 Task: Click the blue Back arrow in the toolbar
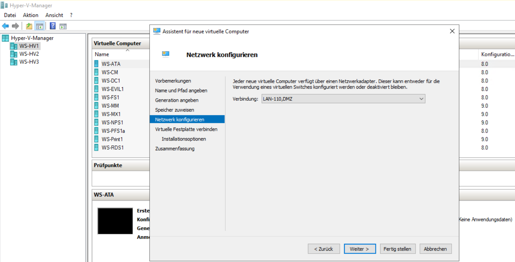pos(5,26)
